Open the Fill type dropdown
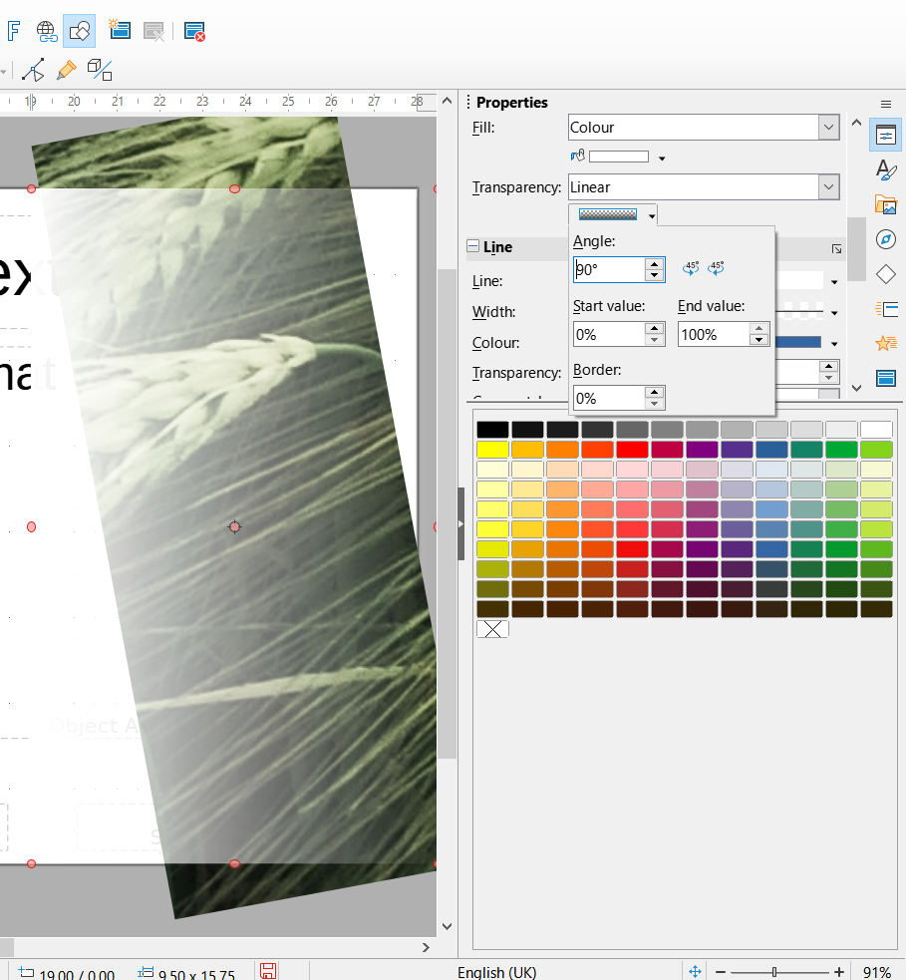The height and width of the screenshot is (980, 906). click(828, 128)
